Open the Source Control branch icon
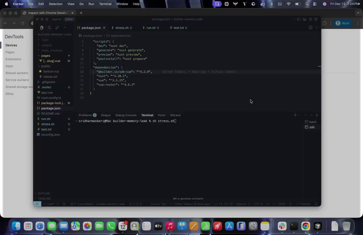The image size is (363, 235). tap(57, 28)
